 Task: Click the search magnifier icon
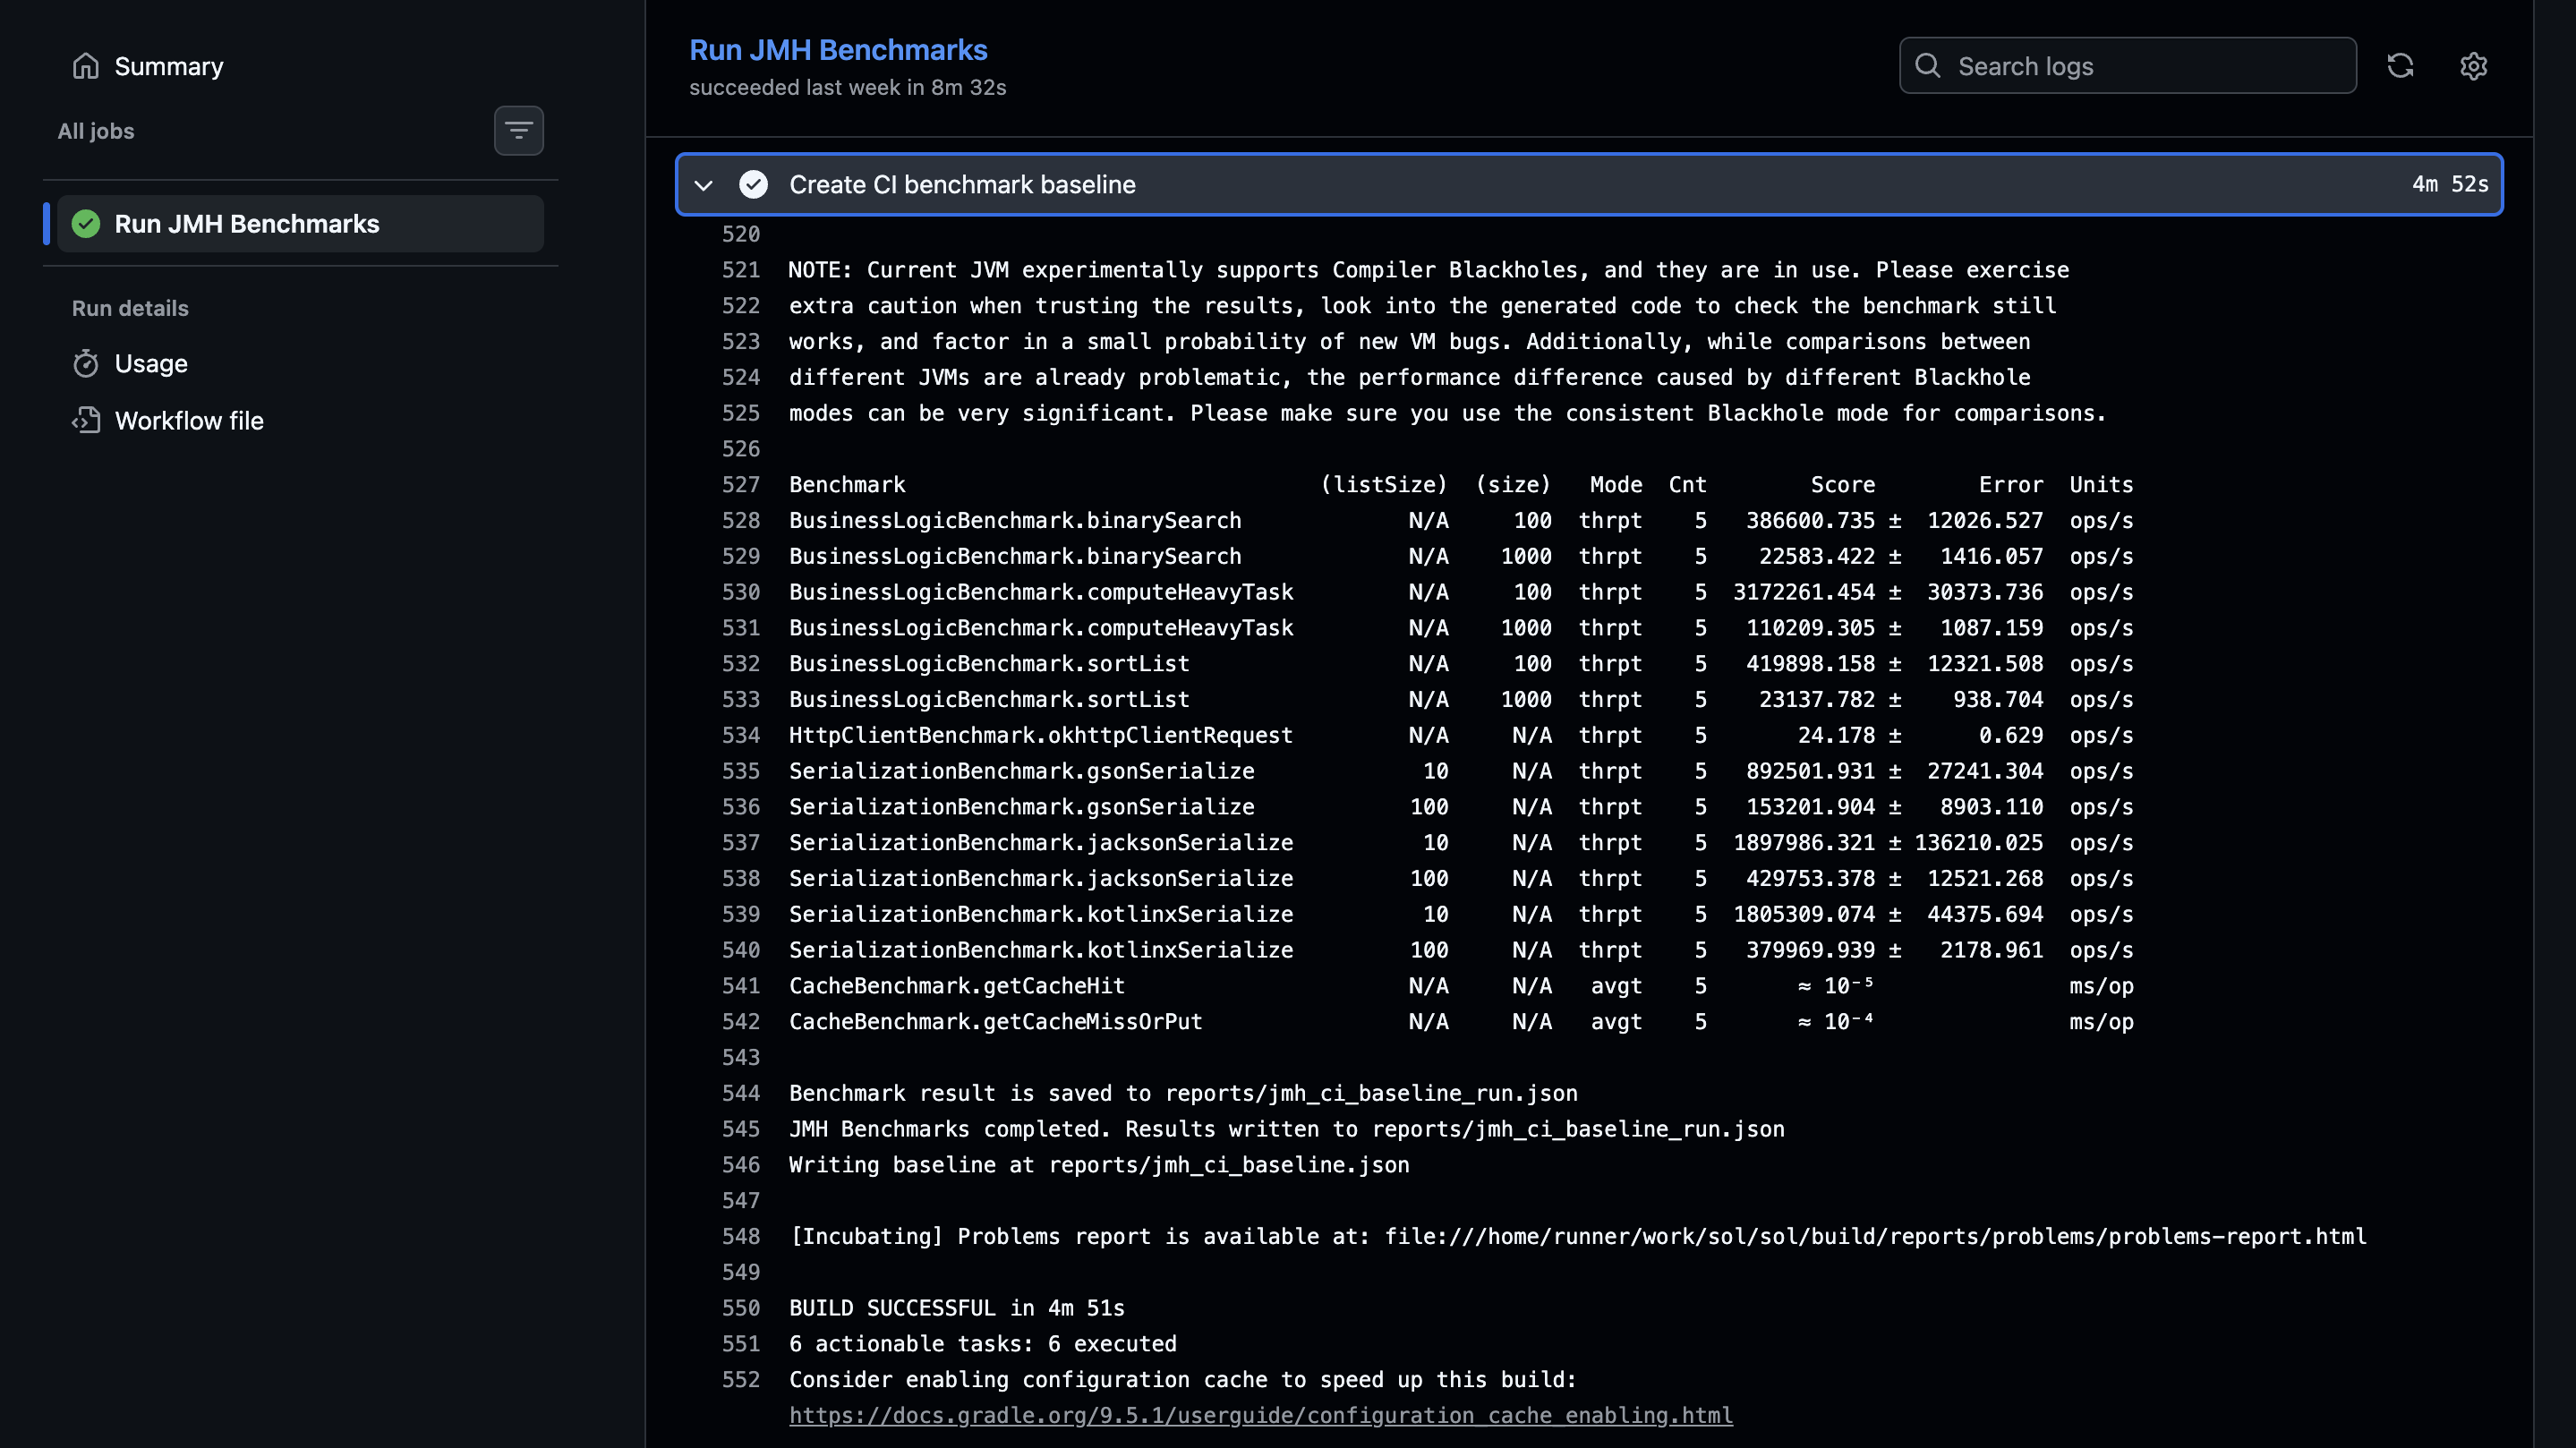(1927, 66)
